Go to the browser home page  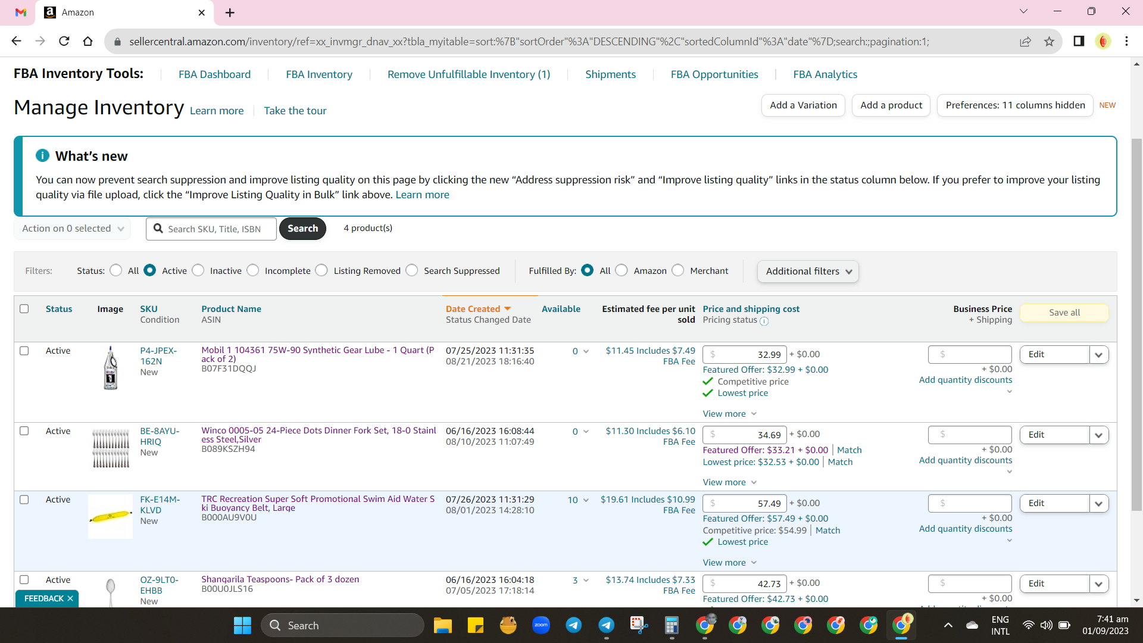coord(88,41)
